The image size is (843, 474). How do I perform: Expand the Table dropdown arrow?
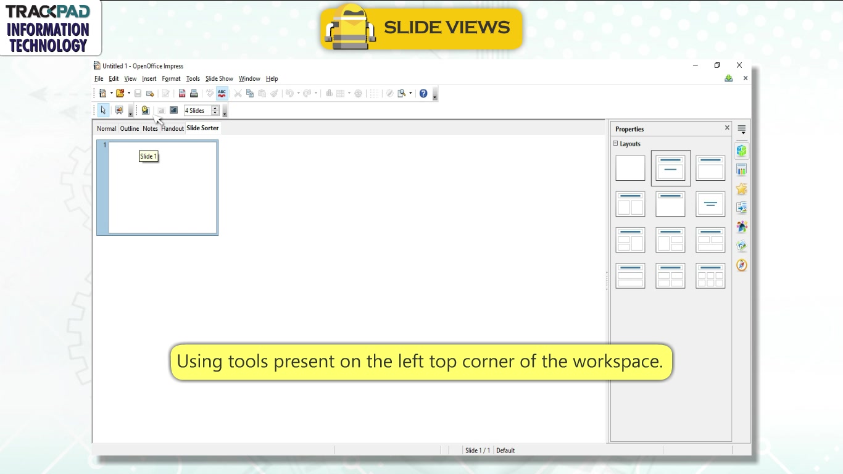349,93
